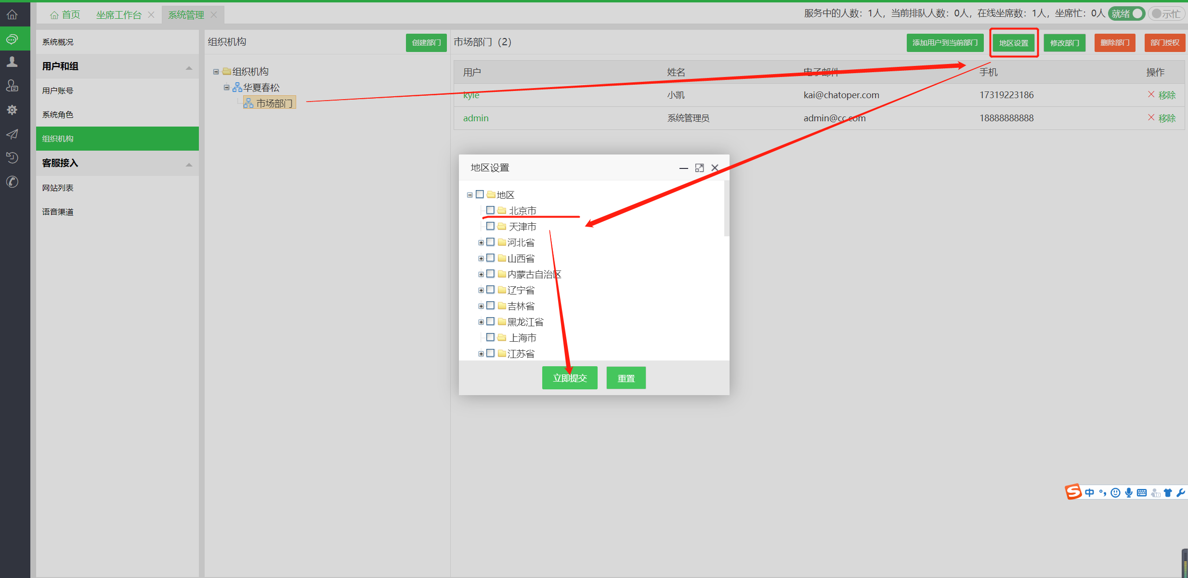Screen dimensions: 1188x578
Task: Click the soft keyboard icon on the IME toolbar
Action: pos(1141,492)
